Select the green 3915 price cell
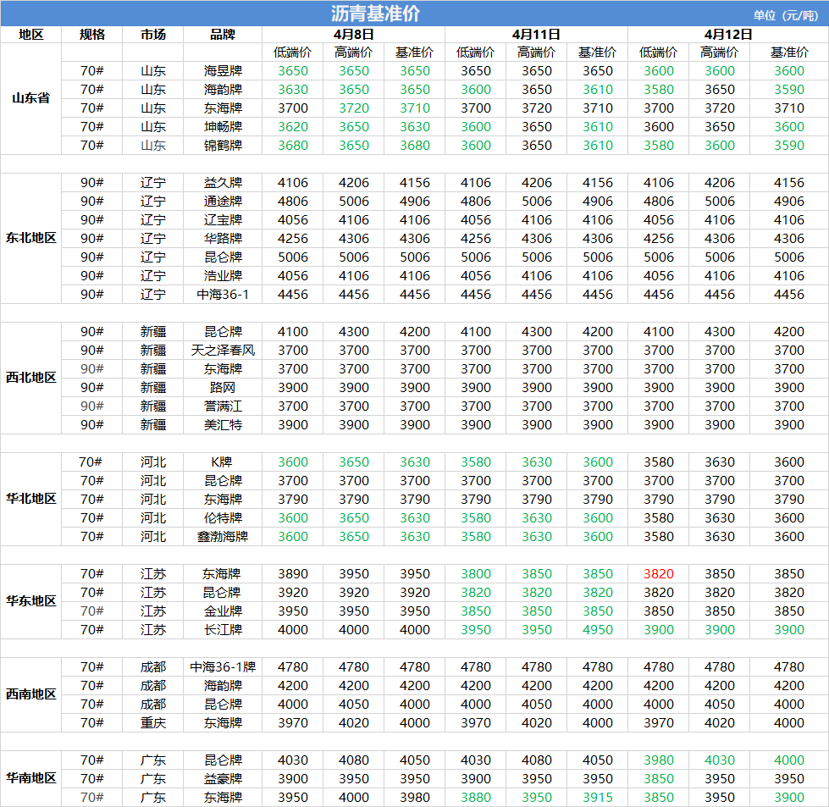The height and width of the screenshot is (807, 829). click(x=597, y=798)
